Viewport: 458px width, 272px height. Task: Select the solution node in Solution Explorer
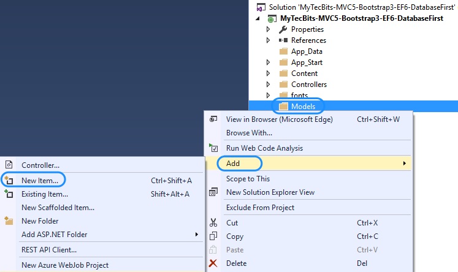(362, 7)
